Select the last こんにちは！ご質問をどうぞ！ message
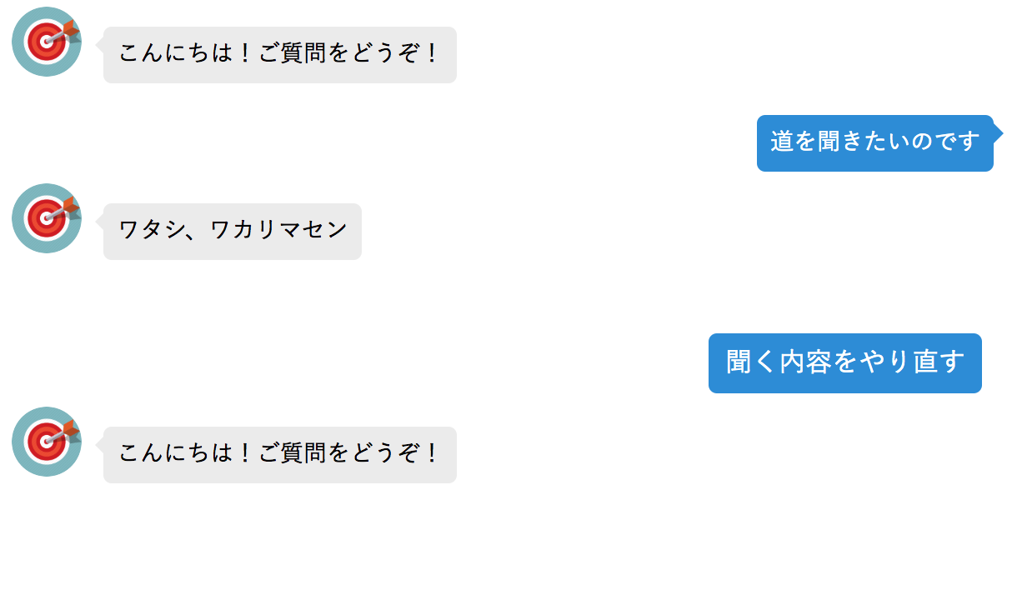This screenshot has height=590, width=1022. point(280,455)
